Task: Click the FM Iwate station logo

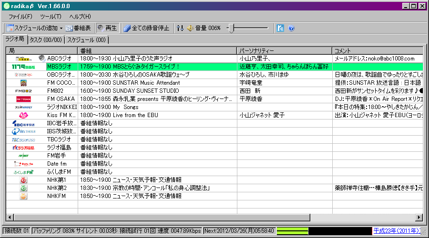Action: (x=23, y=156)
